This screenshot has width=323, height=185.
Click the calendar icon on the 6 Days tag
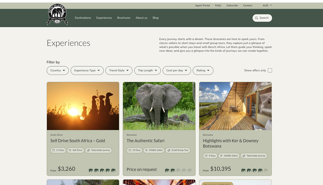coord(206,156)
